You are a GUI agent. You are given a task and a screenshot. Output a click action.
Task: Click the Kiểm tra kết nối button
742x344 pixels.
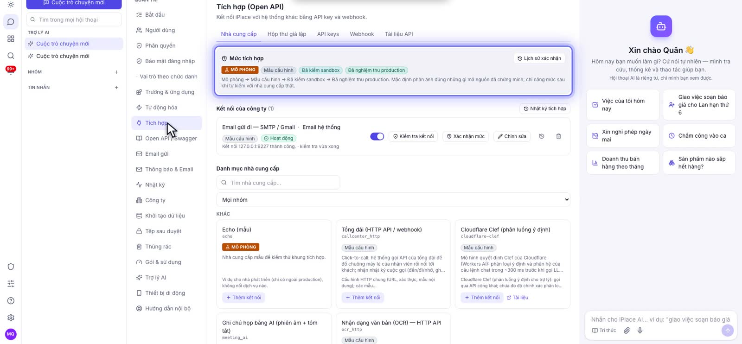pos(413,136)
